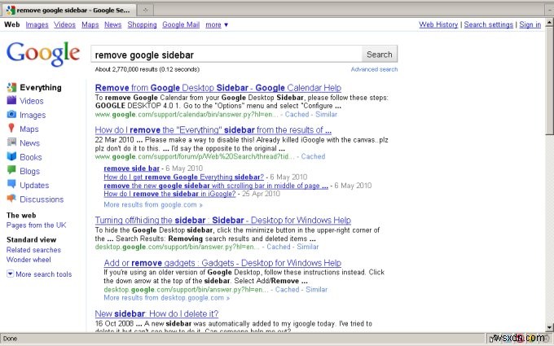Select Wonder wheel view
Viewport: 554px width, 346px height.
click(x=29, y=260)
